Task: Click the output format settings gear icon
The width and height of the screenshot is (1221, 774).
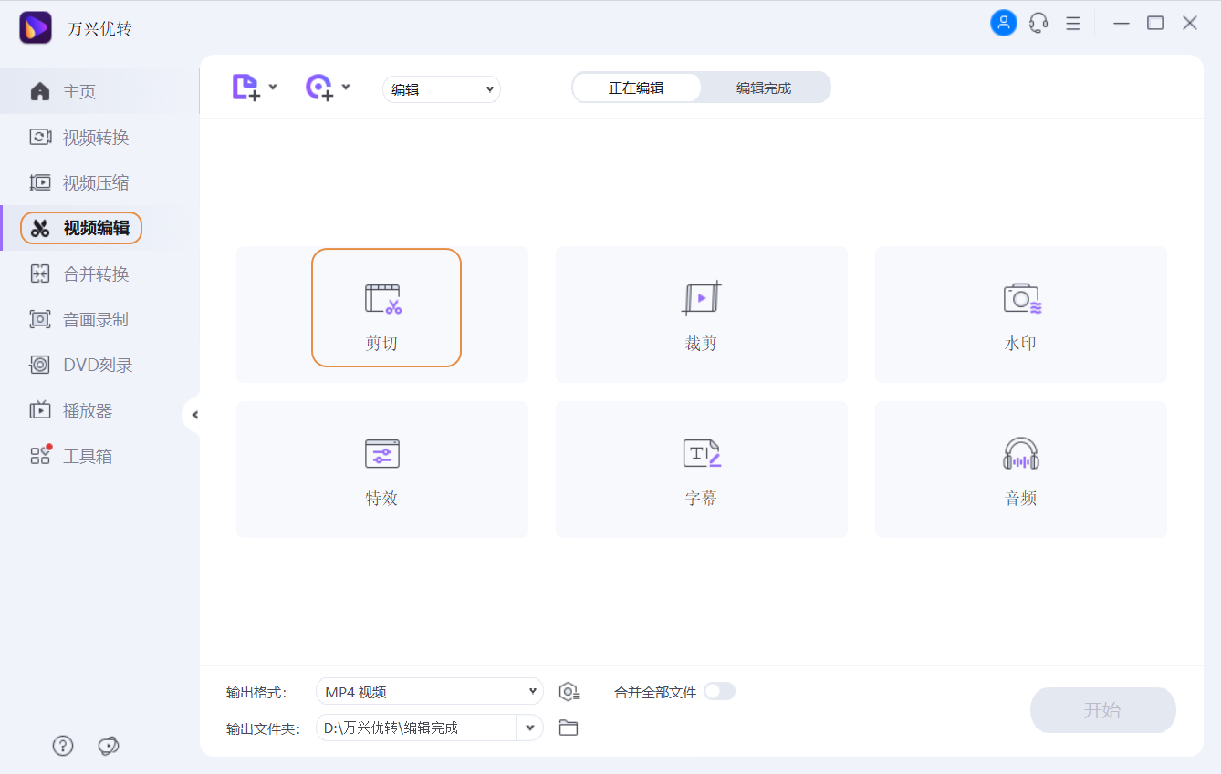Action: (569, 692)
